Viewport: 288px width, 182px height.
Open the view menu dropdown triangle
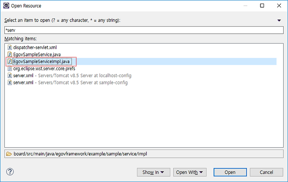[x=279, y=20]
